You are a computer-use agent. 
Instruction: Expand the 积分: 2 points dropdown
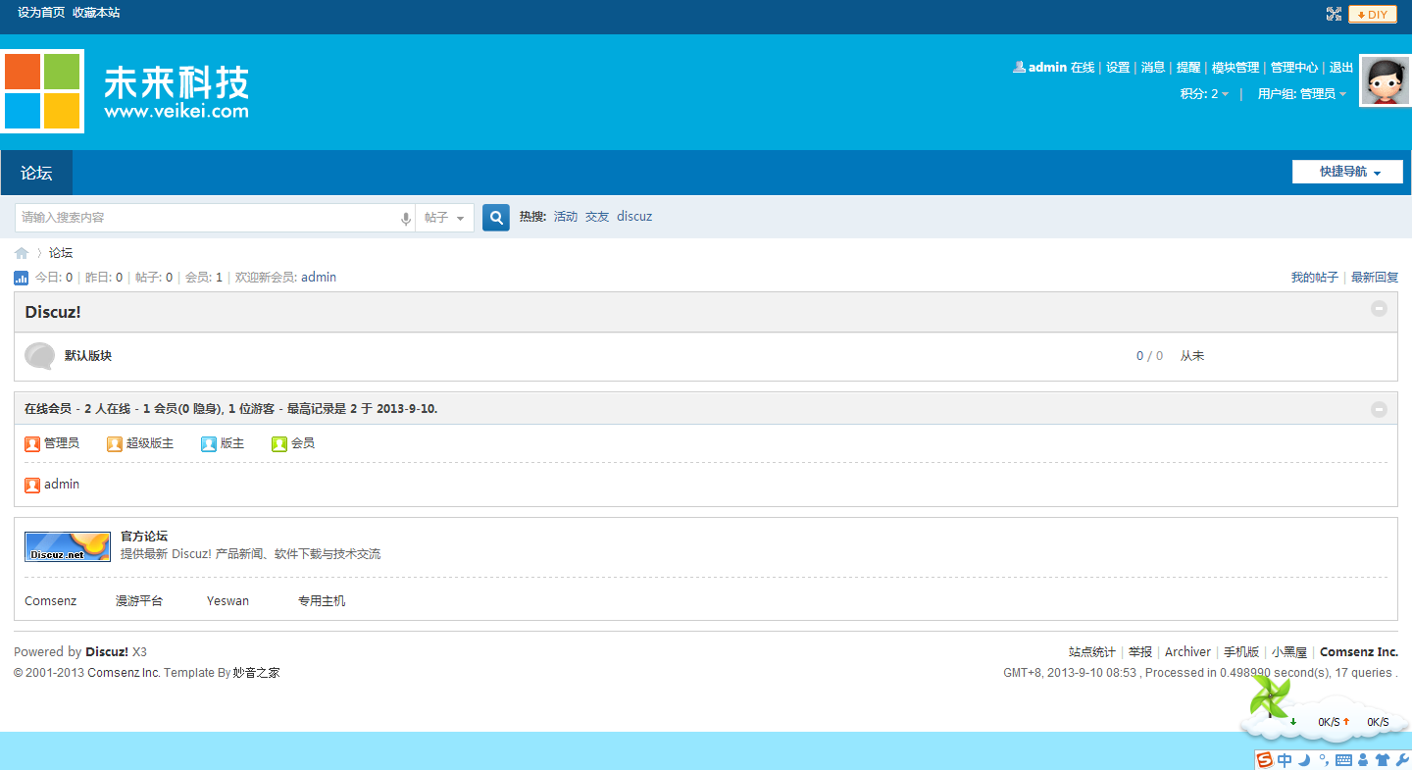tap(1205, 94)
